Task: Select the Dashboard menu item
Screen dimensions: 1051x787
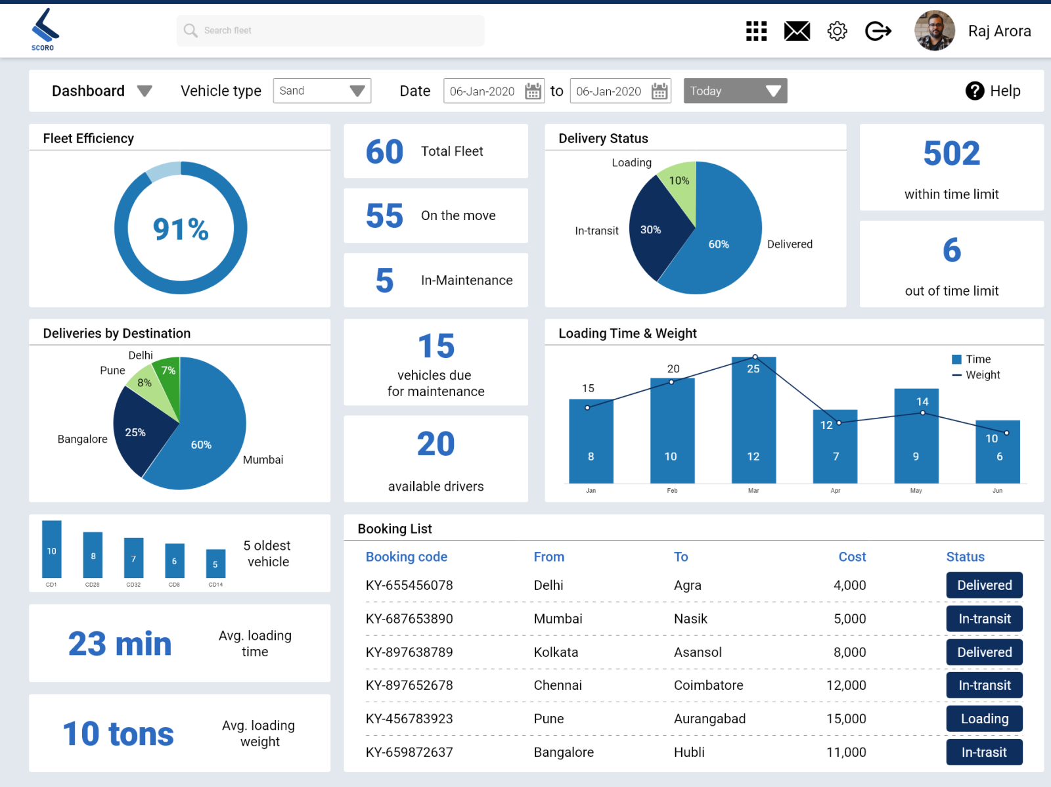Action: point(88,91)
